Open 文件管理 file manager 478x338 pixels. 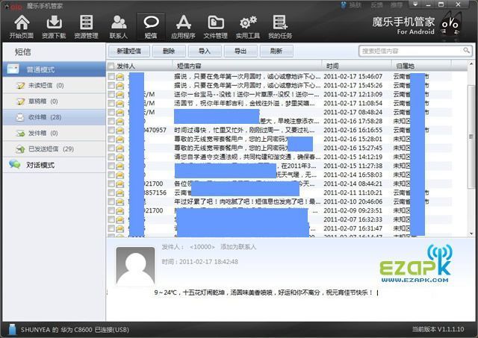(x=216, y=27)
